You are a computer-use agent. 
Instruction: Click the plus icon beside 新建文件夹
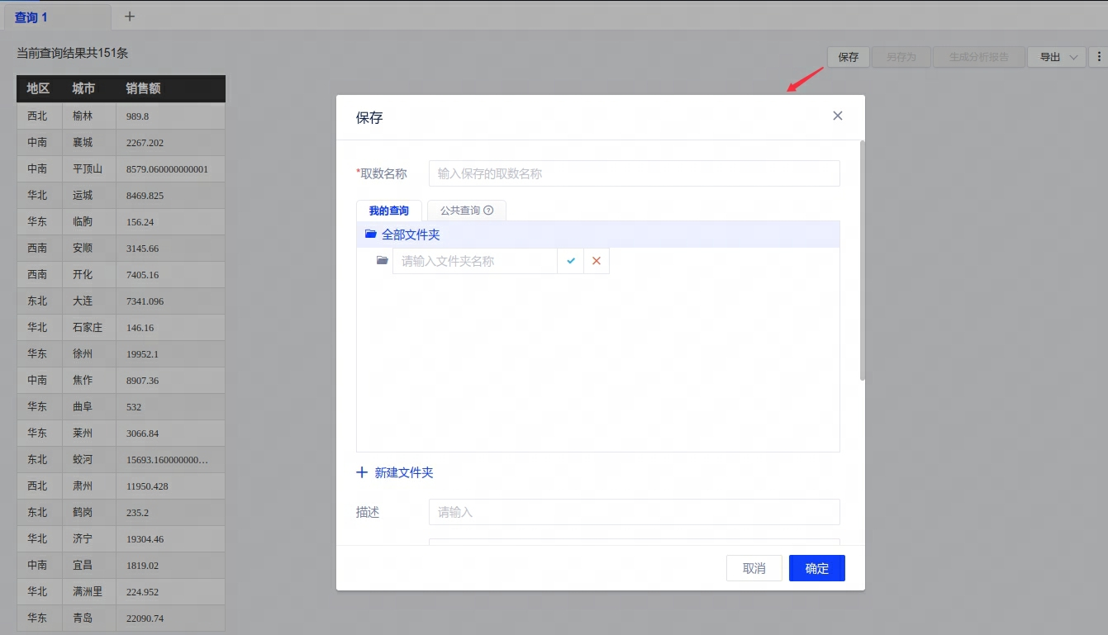[x=362, y=473]
